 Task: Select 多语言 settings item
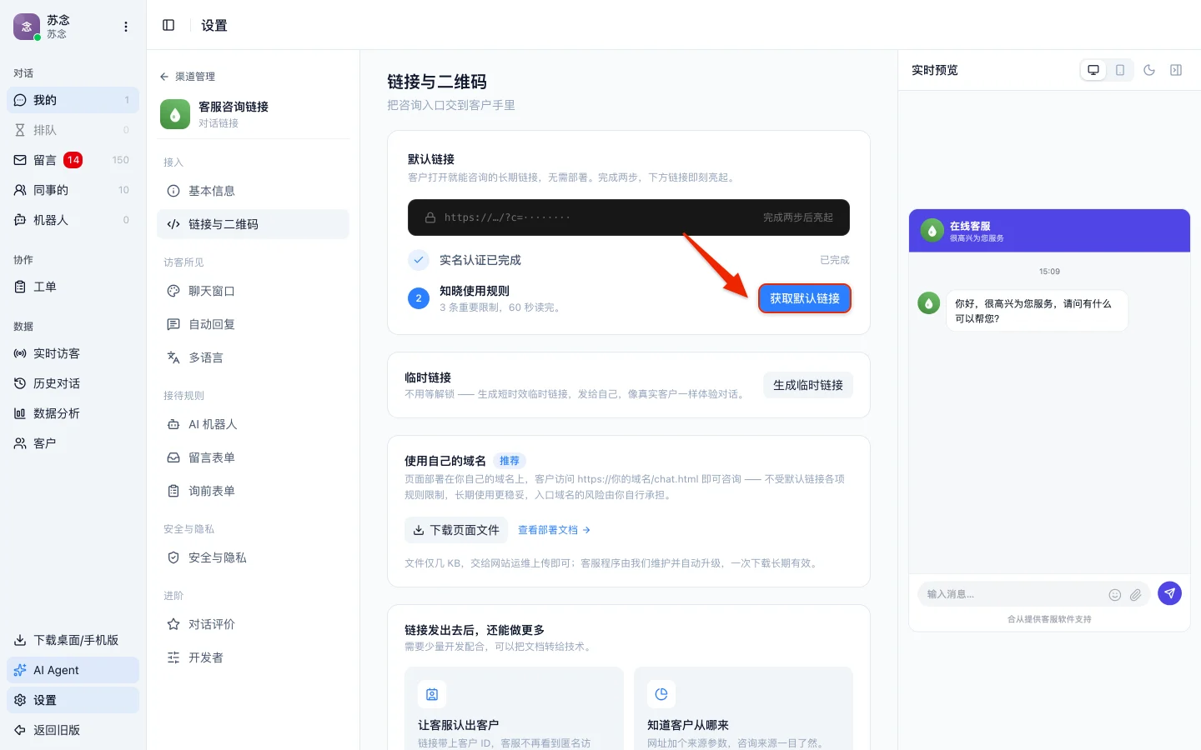pyautogui.click(x=253, y=357)
